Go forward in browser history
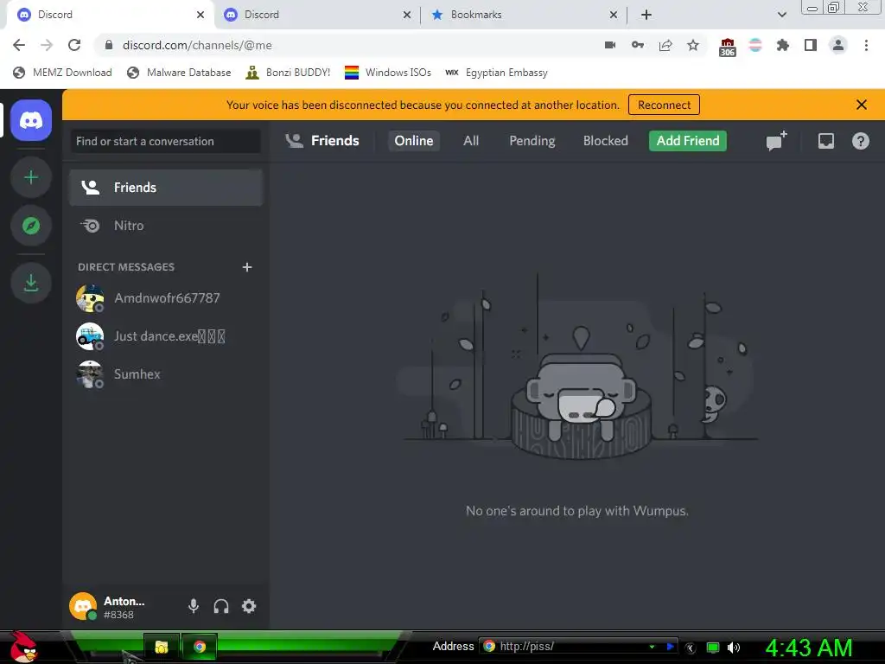The height and width of the screenshot is (664, 885). pyautogui.click(x=47, y=45)
